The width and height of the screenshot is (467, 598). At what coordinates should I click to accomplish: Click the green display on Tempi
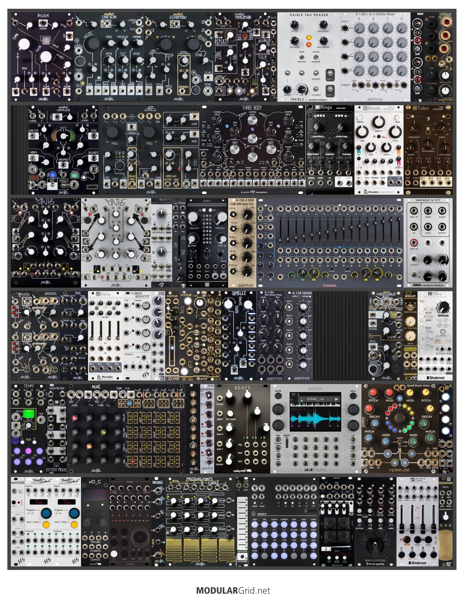tap(29, 414)
